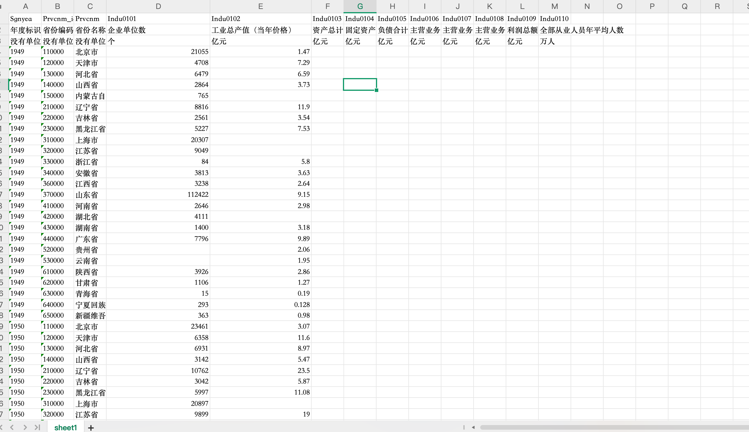Select column G header
This screenshot has width=749, height=432.
(x=360, y=6)
